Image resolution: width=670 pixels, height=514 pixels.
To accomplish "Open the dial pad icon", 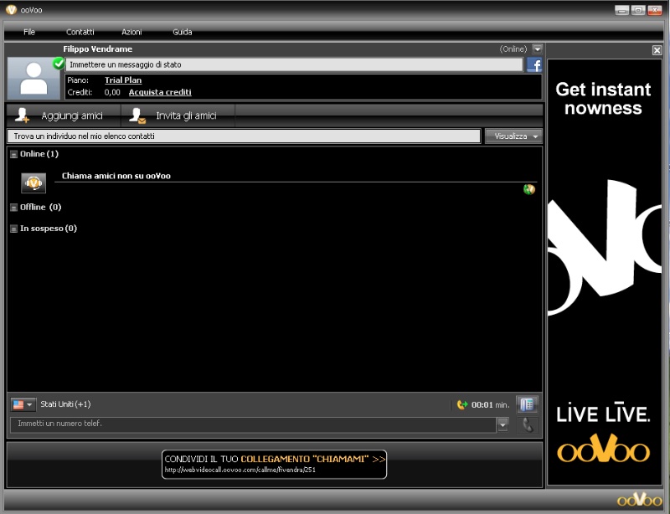I will [x=527, y=404].
